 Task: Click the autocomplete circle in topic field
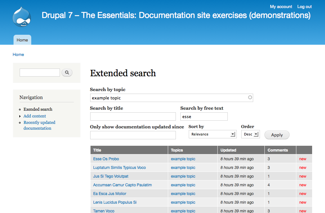tap(250, 97)
